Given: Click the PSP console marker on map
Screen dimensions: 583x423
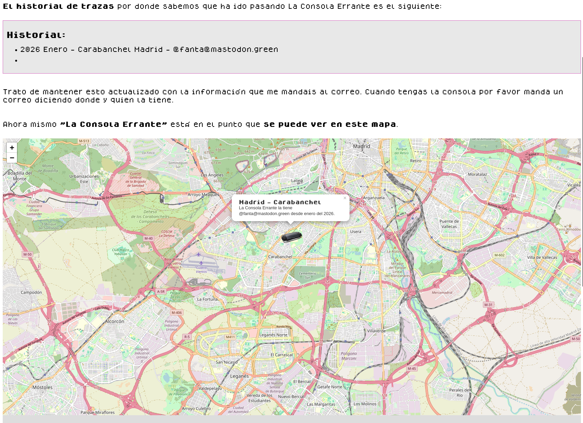Looking at the screenshot, I should (x=291, y=236).
